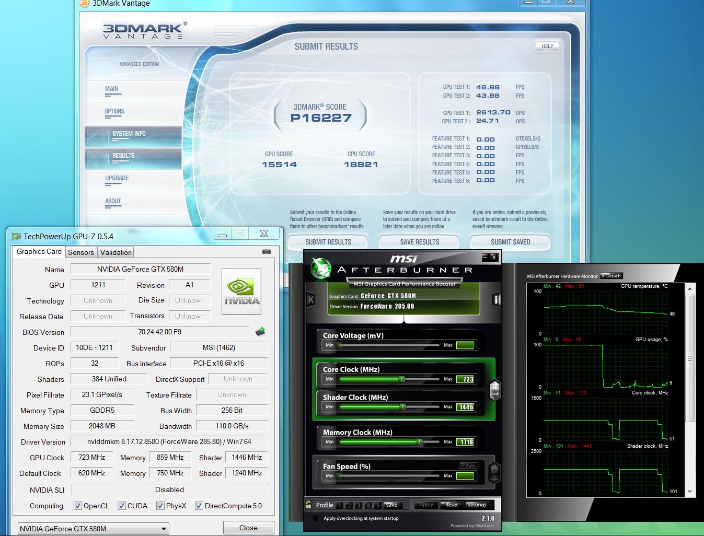This screenshot has height=536, width=704.
Task: Uncheck the CUDA checkbox
Action: 122,506
